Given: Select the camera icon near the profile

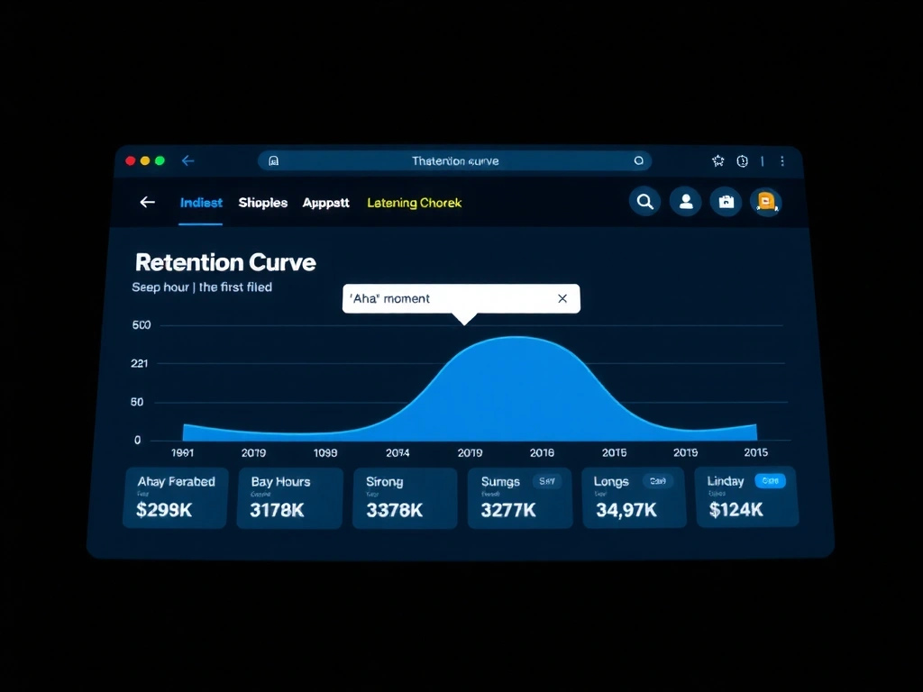Looking at the screenshot, I should 727,201.
